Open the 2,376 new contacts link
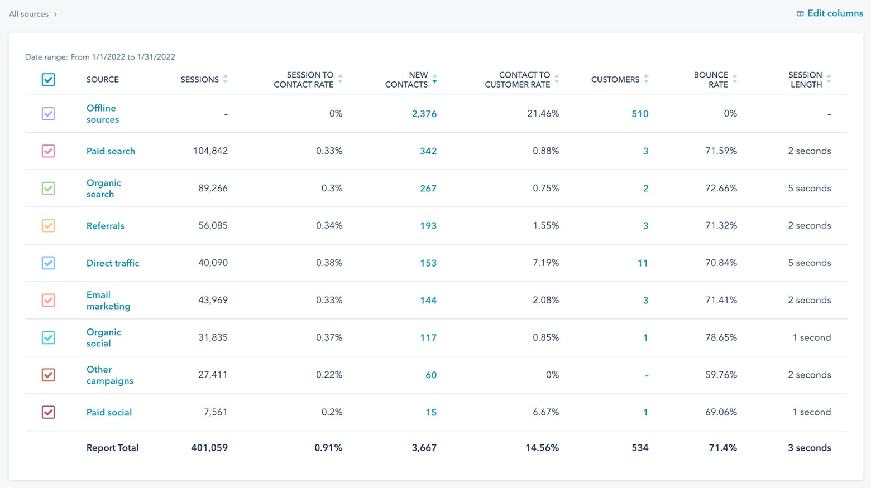The image size is (871, 488). point(424,114)
